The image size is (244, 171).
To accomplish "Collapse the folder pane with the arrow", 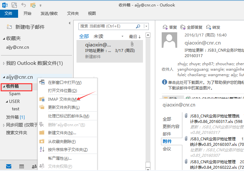I will tap(70, 23).
